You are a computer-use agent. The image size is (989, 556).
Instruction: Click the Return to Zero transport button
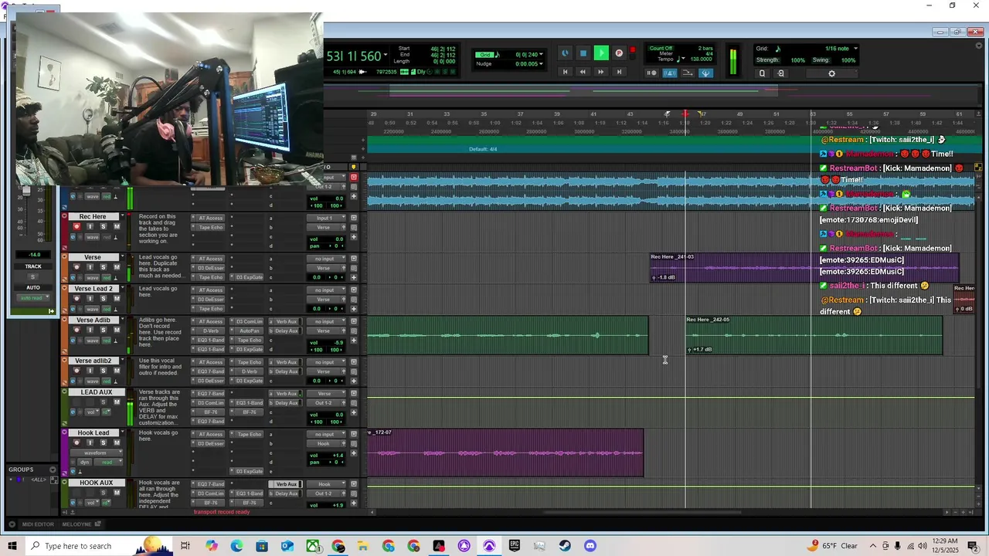pos(565,72)
